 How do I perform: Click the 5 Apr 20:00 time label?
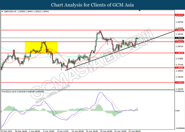[x=49, y=131]
